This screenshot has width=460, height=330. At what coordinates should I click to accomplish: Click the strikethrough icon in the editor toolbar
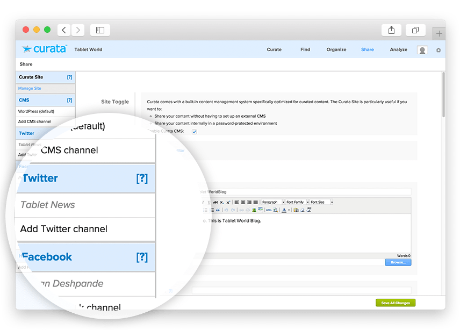215,202
